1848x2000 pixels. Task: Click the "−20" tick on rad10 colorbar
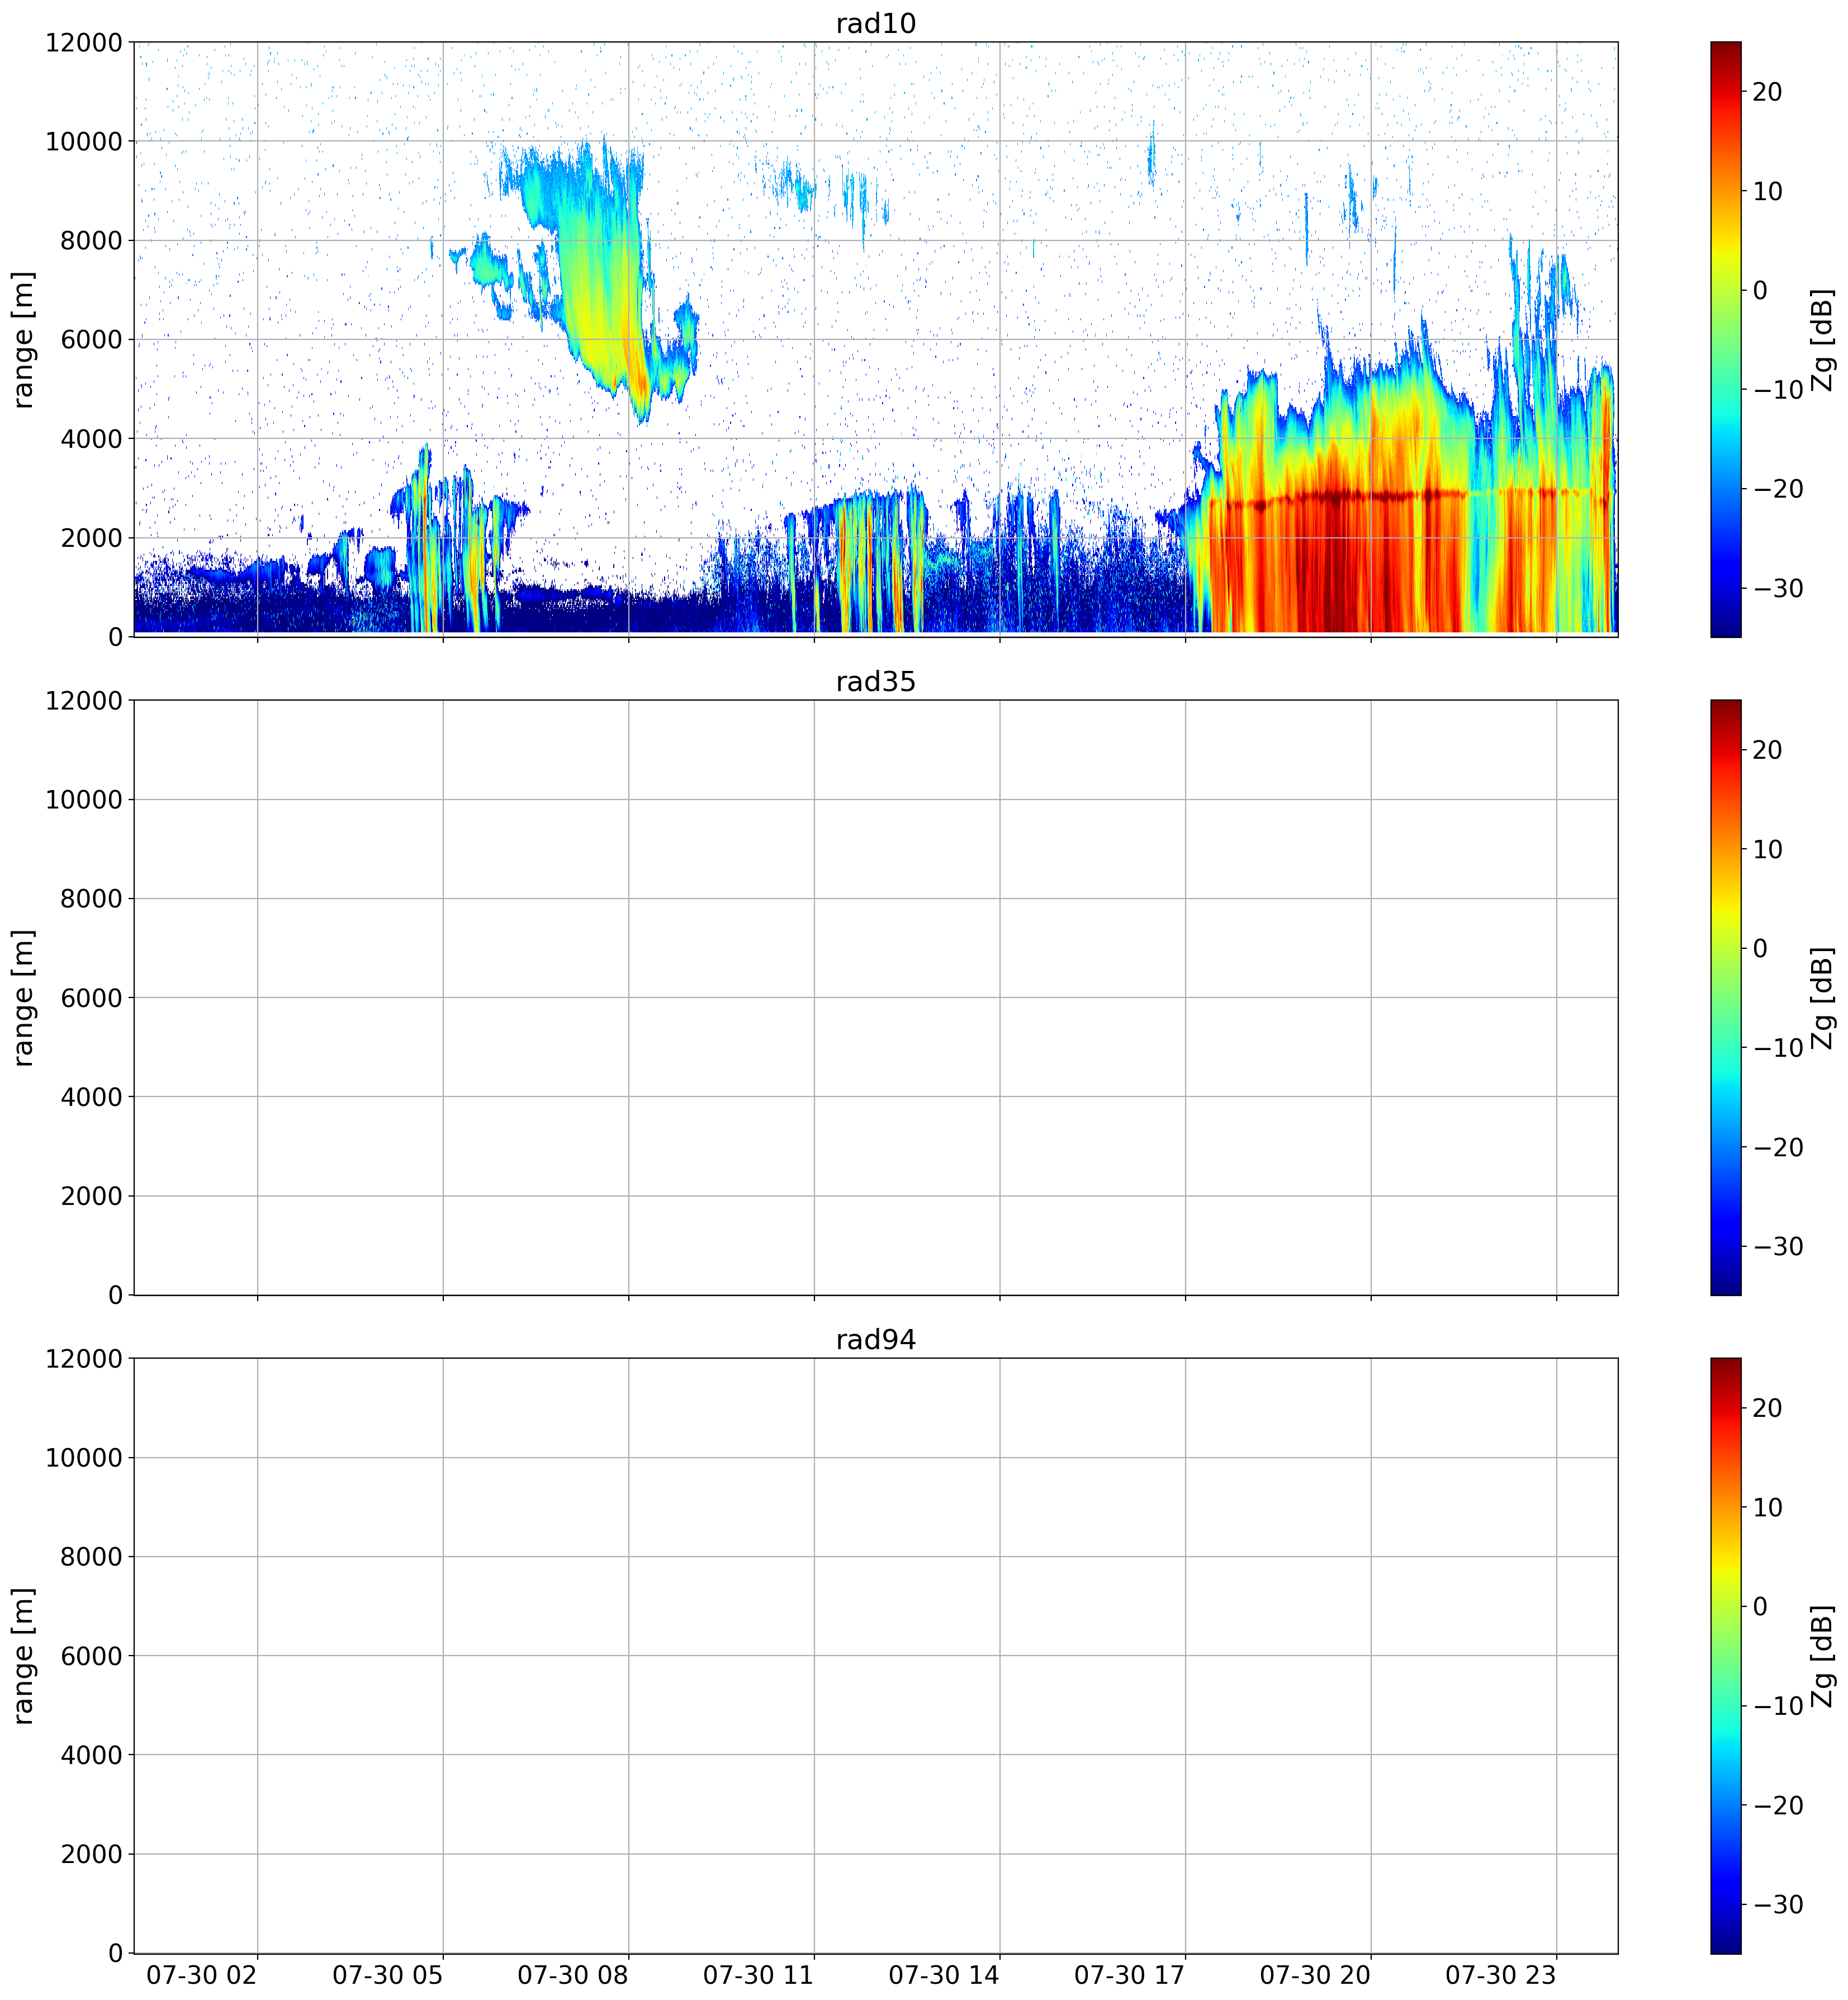[1779, 489]
